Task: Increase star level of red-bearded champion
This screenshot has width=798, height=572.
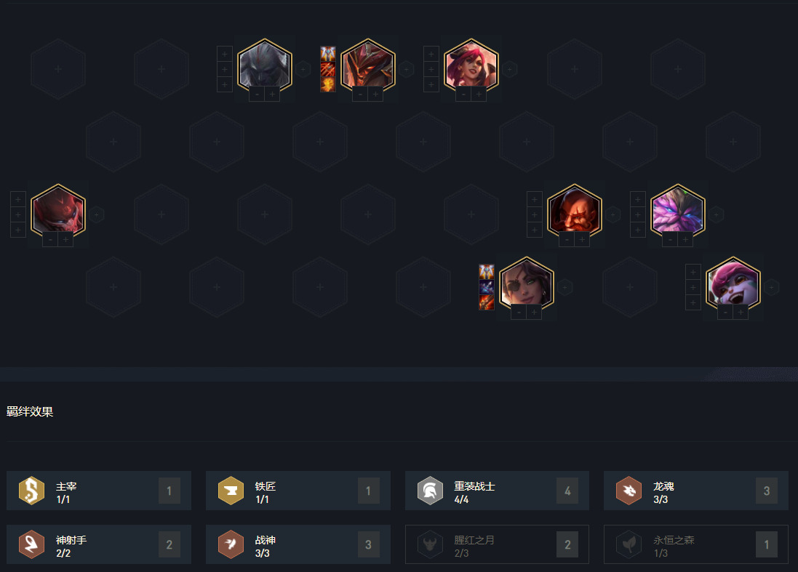Action: [582, 239]
